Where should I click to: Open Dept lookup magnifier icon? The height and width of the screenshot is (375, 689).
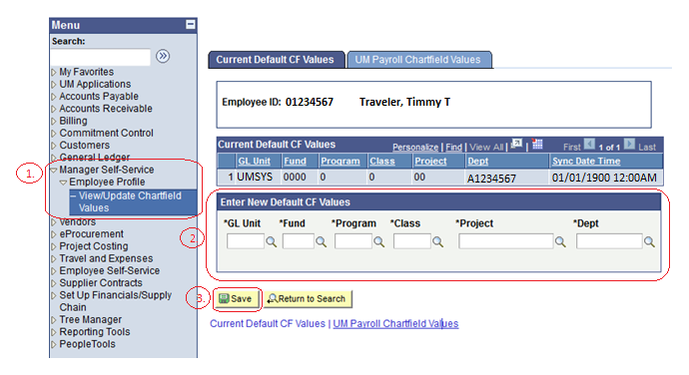pyautogui.click(x=649, y=242)
